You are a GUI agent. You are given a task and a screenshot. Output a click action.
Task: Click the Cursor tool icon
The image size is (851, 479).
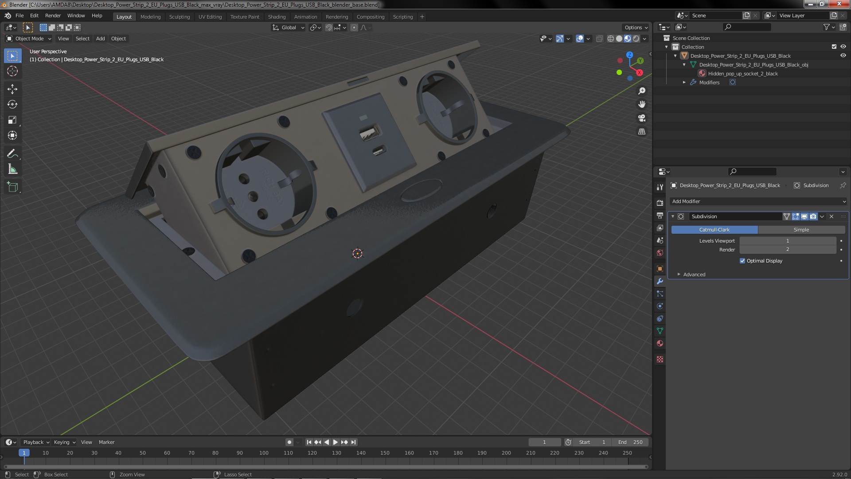12,71
